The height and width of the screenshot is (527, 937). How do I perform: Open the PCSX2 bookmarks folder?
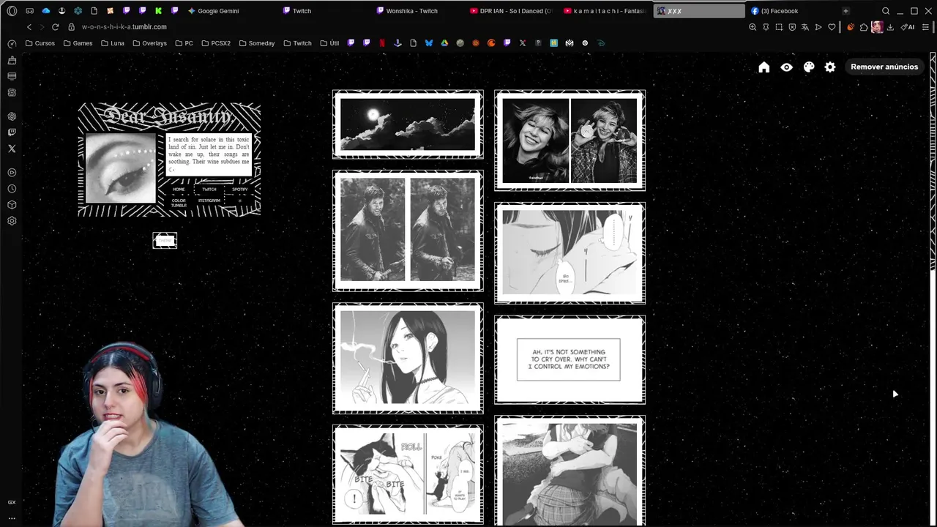216,43
